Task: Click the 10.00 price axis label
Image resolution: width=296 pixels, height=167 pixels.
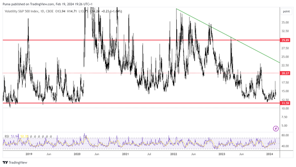Action: click(285, 109)
